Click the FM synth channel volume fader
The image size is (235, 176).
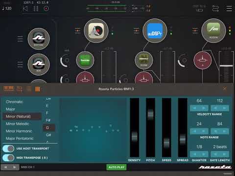pos(226,66)
